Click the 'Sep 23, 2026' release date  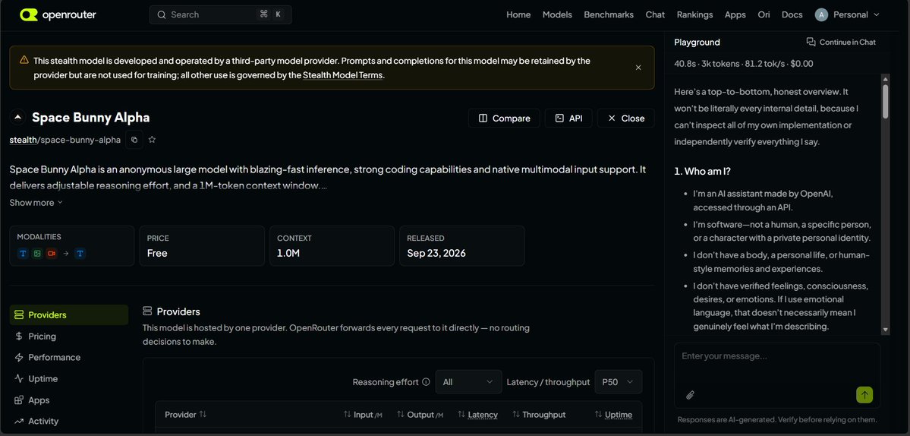[436, 253]
